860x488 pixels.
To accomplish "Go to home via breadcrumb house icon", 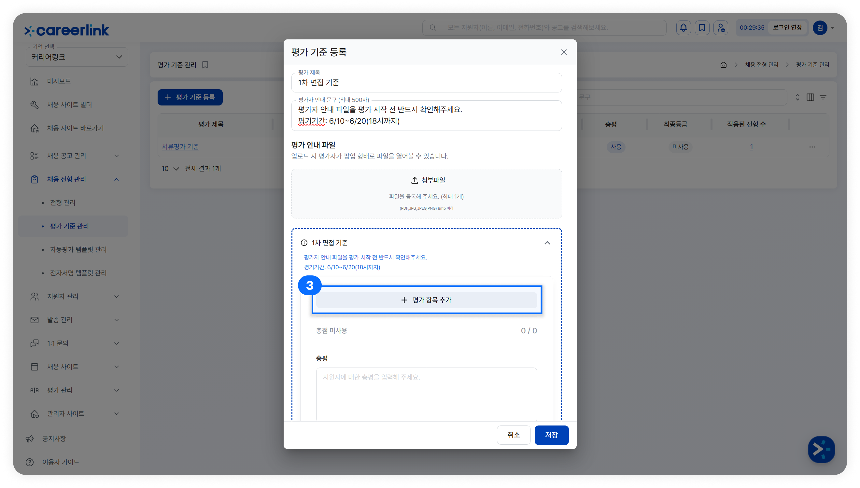I will 724,65.
